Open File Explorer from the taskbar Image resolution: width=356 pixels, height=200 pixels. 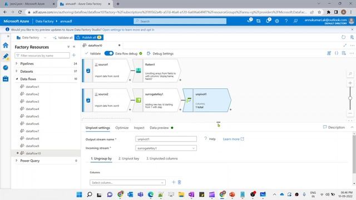click(181, 194)
